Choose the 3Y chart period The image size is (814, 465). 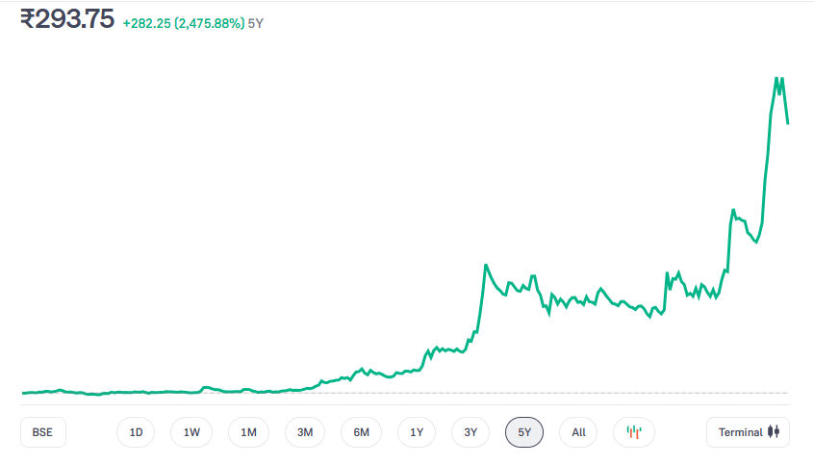click(471, 432)
